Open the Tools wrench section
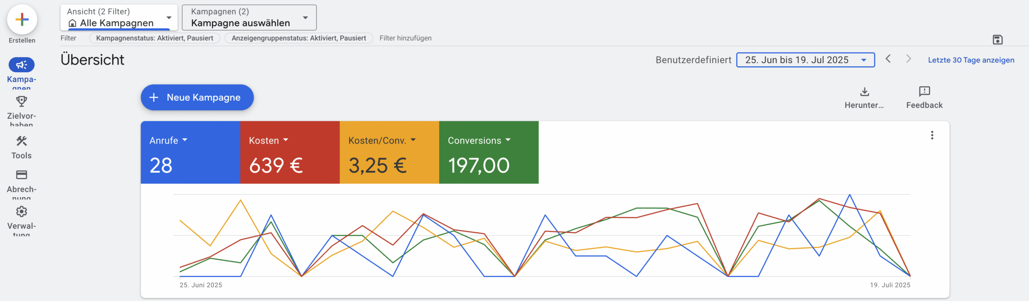This screenshot has width=1029, height=301. [22, 141]
